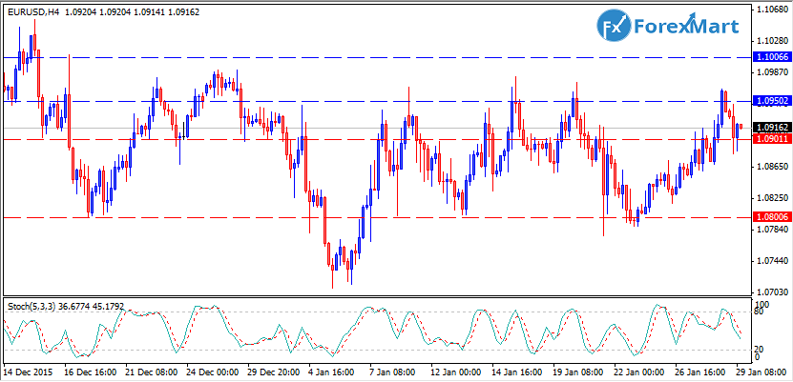
Task: Click the blue 1.09502 price level label
Action: 771,101
